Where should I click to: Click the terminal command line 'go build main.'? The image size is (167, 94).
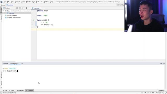click(x=11, y=71)
